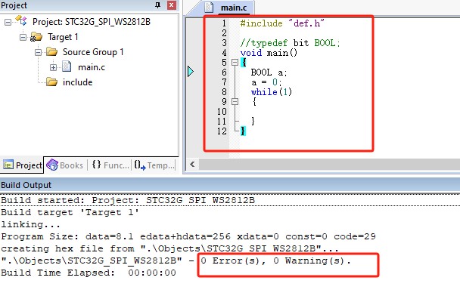Click linking... output line
Viewport: 460px width, 299px height.
pos(31,224)
